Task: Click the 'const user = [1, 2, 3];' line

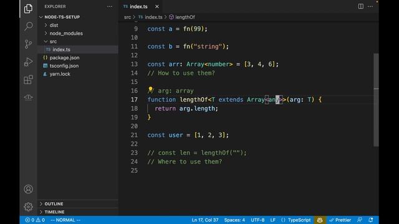Action: (x=188, y=135)
